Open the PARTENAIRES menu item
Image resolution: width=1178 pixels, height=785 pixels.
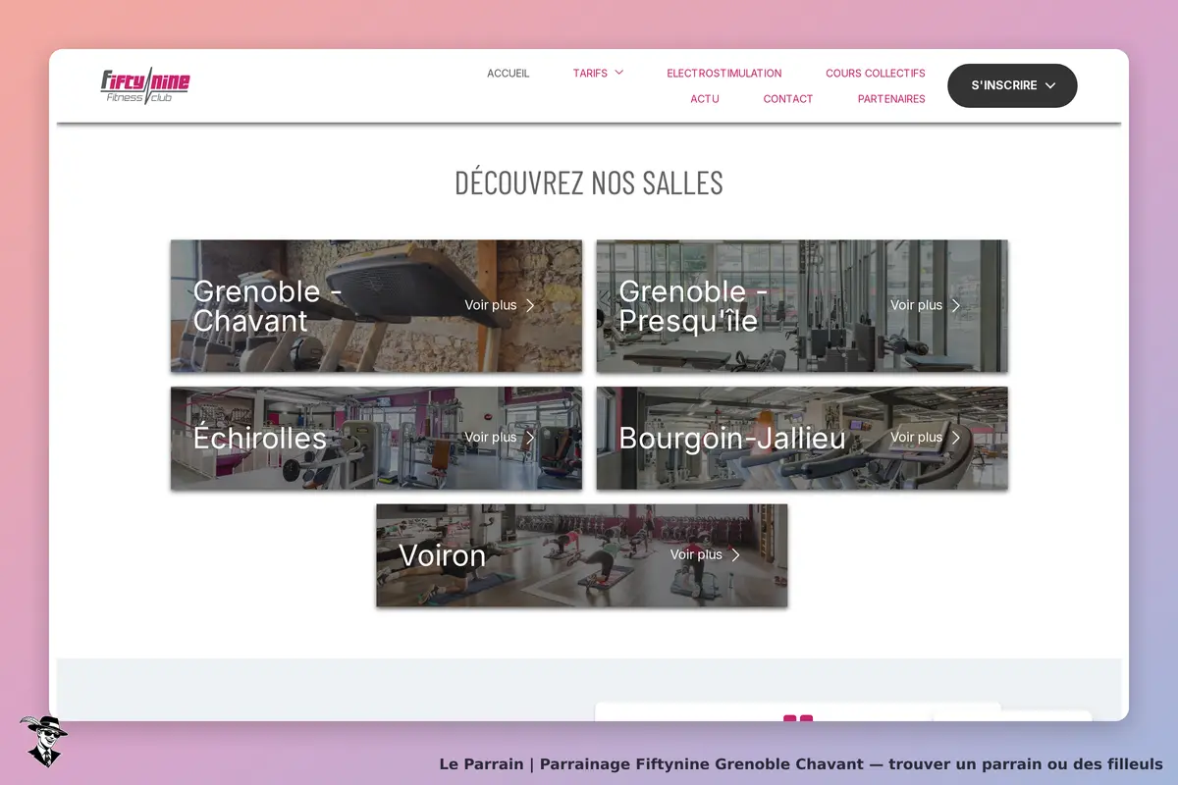tap(891, 99)
